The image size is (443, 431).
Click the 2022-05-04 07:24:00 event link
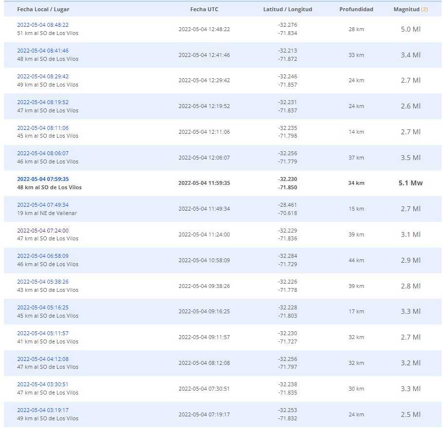click(x=43, y=231)
